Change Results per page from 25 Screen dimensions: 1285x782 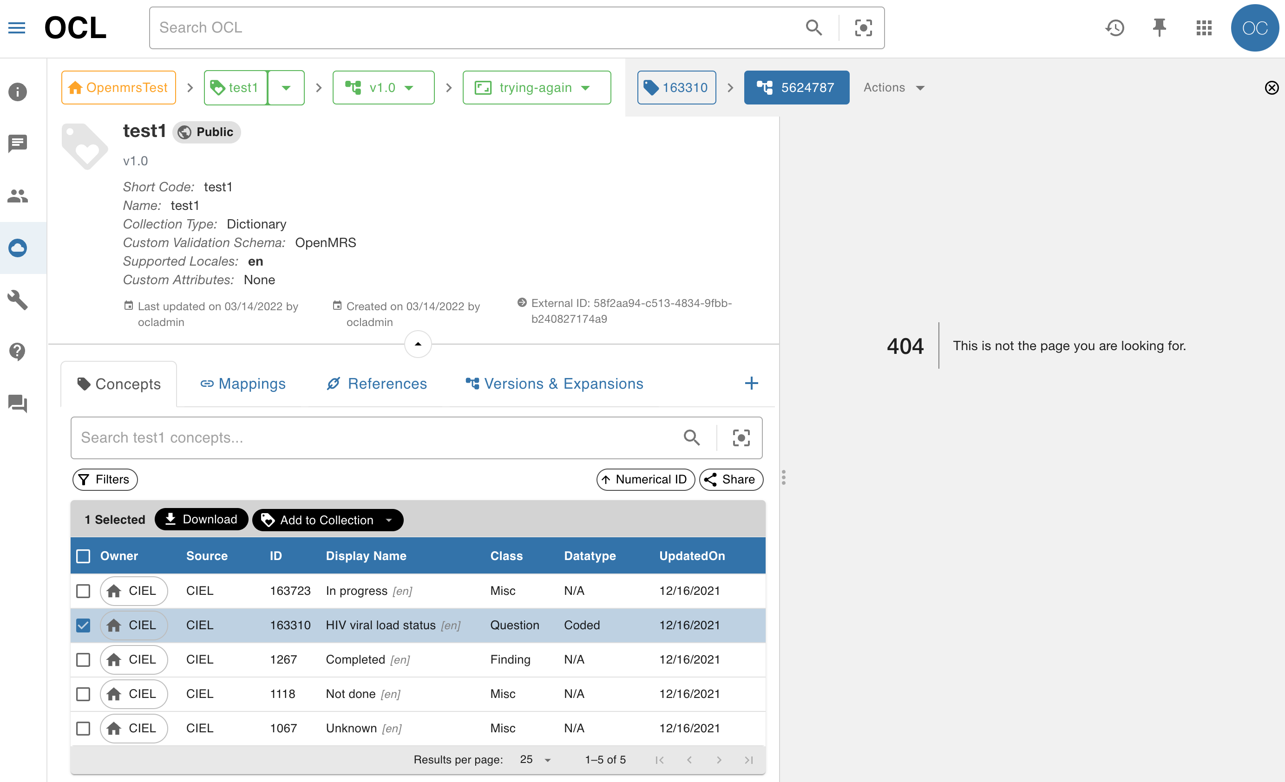534,760
